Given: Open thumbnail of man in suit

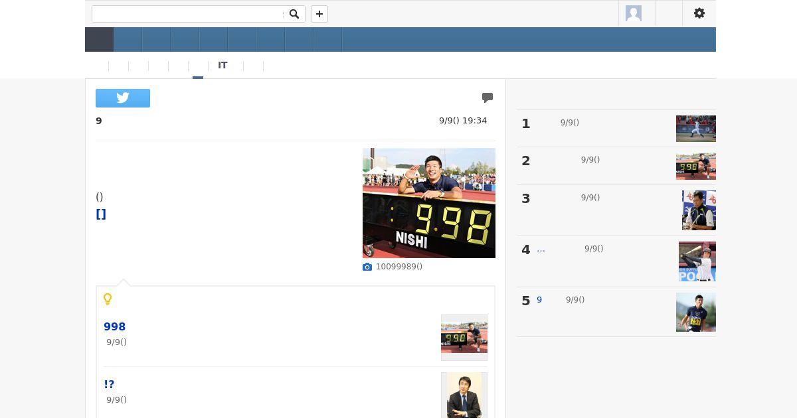Looking at the screenshot, I should pyautogui.click(x=464, y=395).
